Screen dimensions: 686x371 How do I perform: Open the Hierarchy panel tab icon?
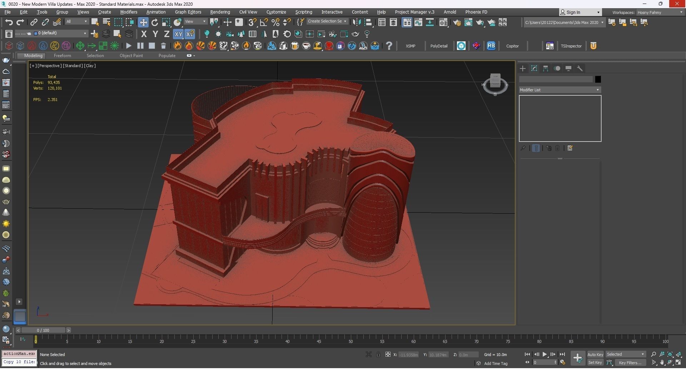point(546,68)
